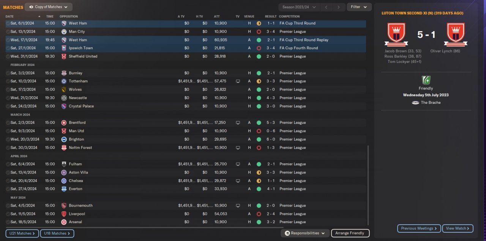Click the left Luton Town crest in match panel
This screenshot has height=241, width=486.
pyautogui.click(x=396, y=34)
